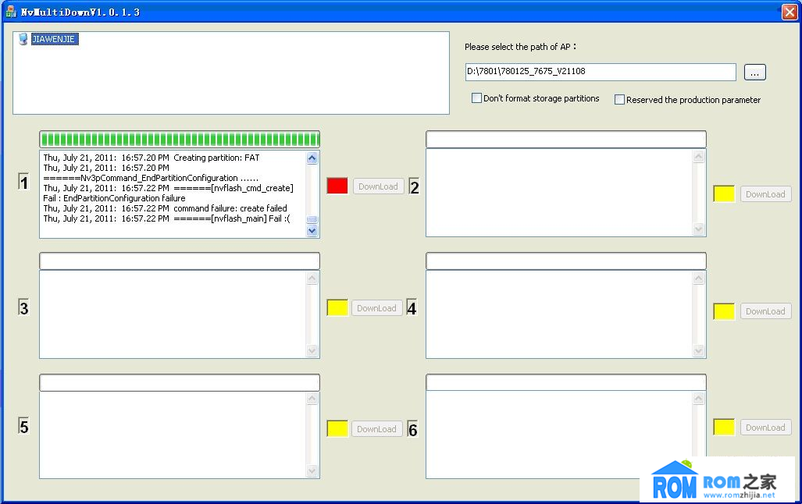Click log line 'Nv3pCommand_EndPartitionConfiguration'
Image resolution: width=802 pixels, height=504 pixels.
(x=151, y=178)
